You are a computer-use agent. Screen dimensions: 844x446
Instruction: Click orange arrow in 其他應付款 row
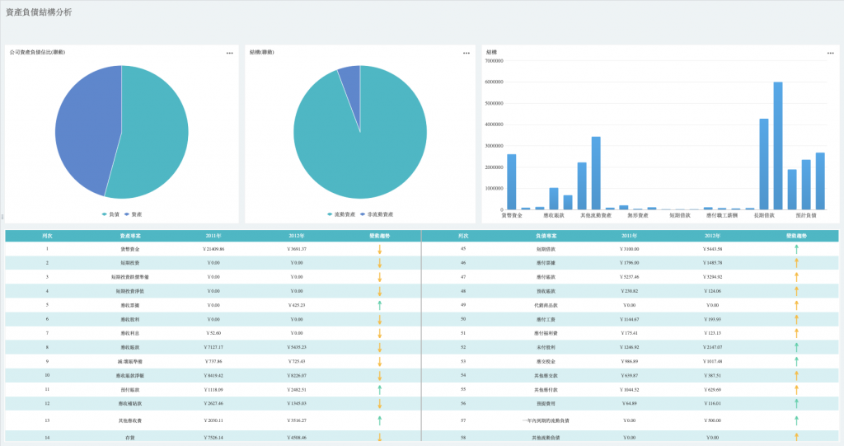point(796,389)
